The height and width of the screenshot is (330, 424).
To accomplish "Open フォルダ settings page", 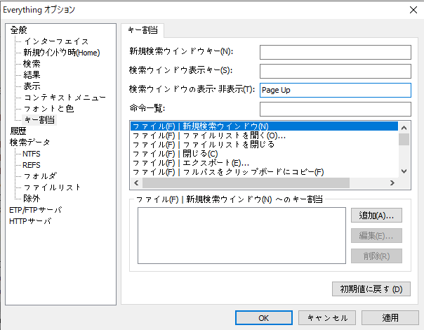I will tap(40, 176).
